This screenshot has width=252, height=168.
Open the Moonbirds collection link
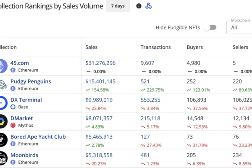[x=24, y=155]
